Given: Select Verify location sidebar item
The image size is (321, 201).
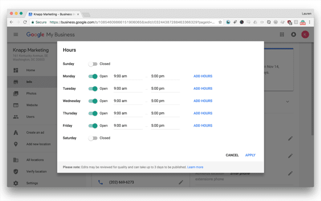Looking at the screenshot, I should (x=32, y=172).
